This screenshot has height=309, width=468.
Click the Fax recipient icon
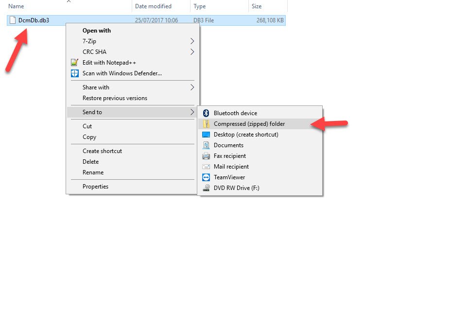click(207, 155)
